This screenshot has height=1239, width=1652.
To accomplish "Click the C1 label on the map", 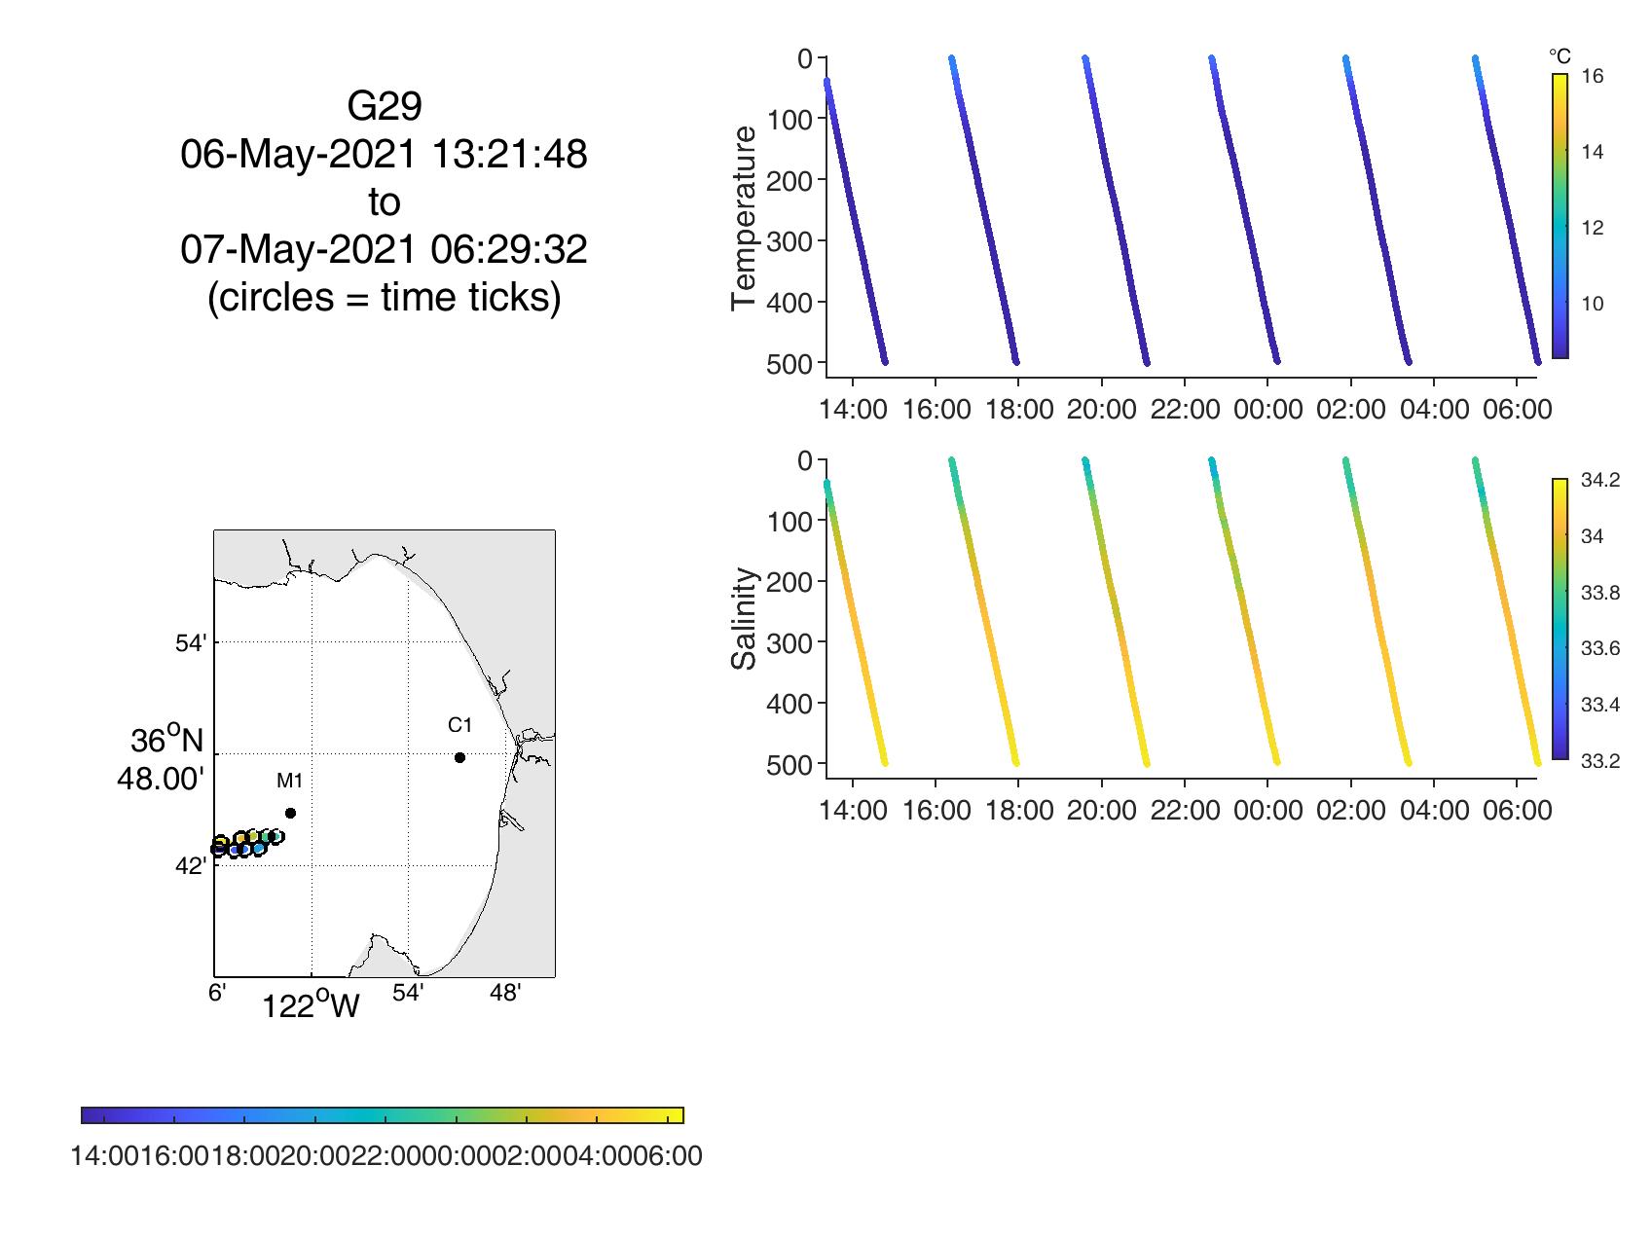I will 459,725.
